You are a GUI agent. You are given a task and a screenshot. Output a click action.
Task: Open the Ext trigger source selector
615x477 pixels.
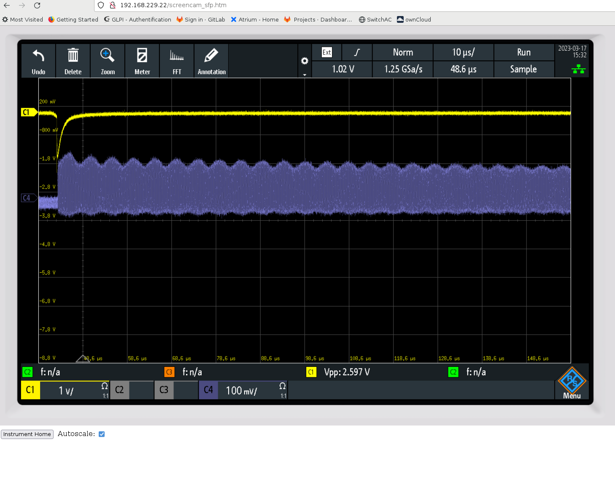(327, 52)
